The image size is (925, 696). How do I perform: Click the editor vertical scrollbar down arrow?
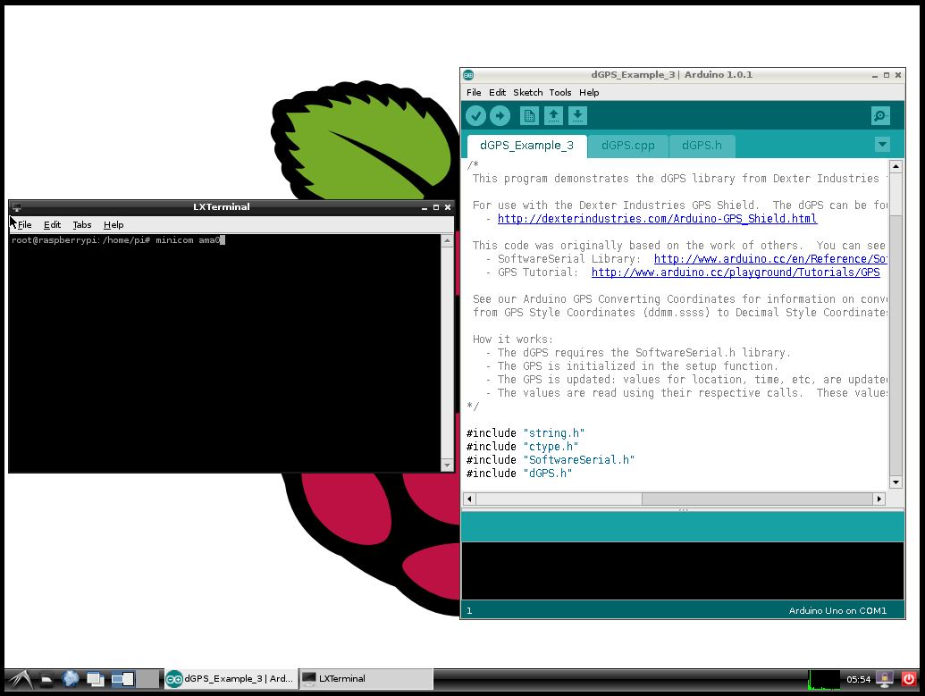coord(896,482)
